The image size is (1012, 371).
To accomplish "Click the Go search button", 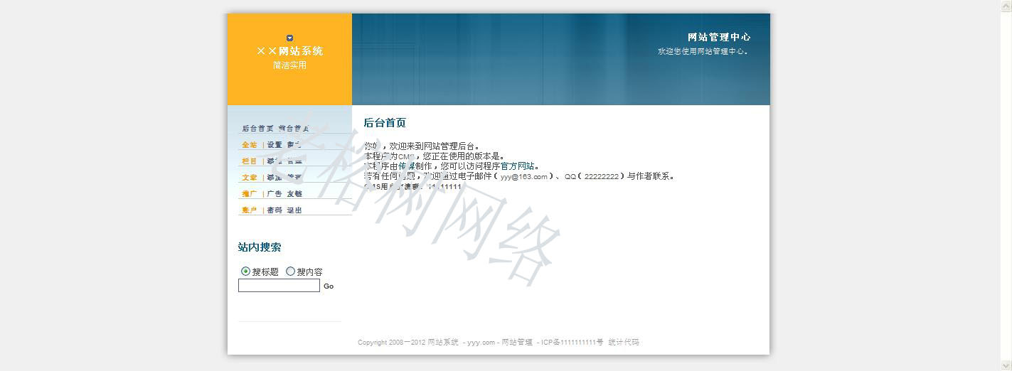I will 329,286.
